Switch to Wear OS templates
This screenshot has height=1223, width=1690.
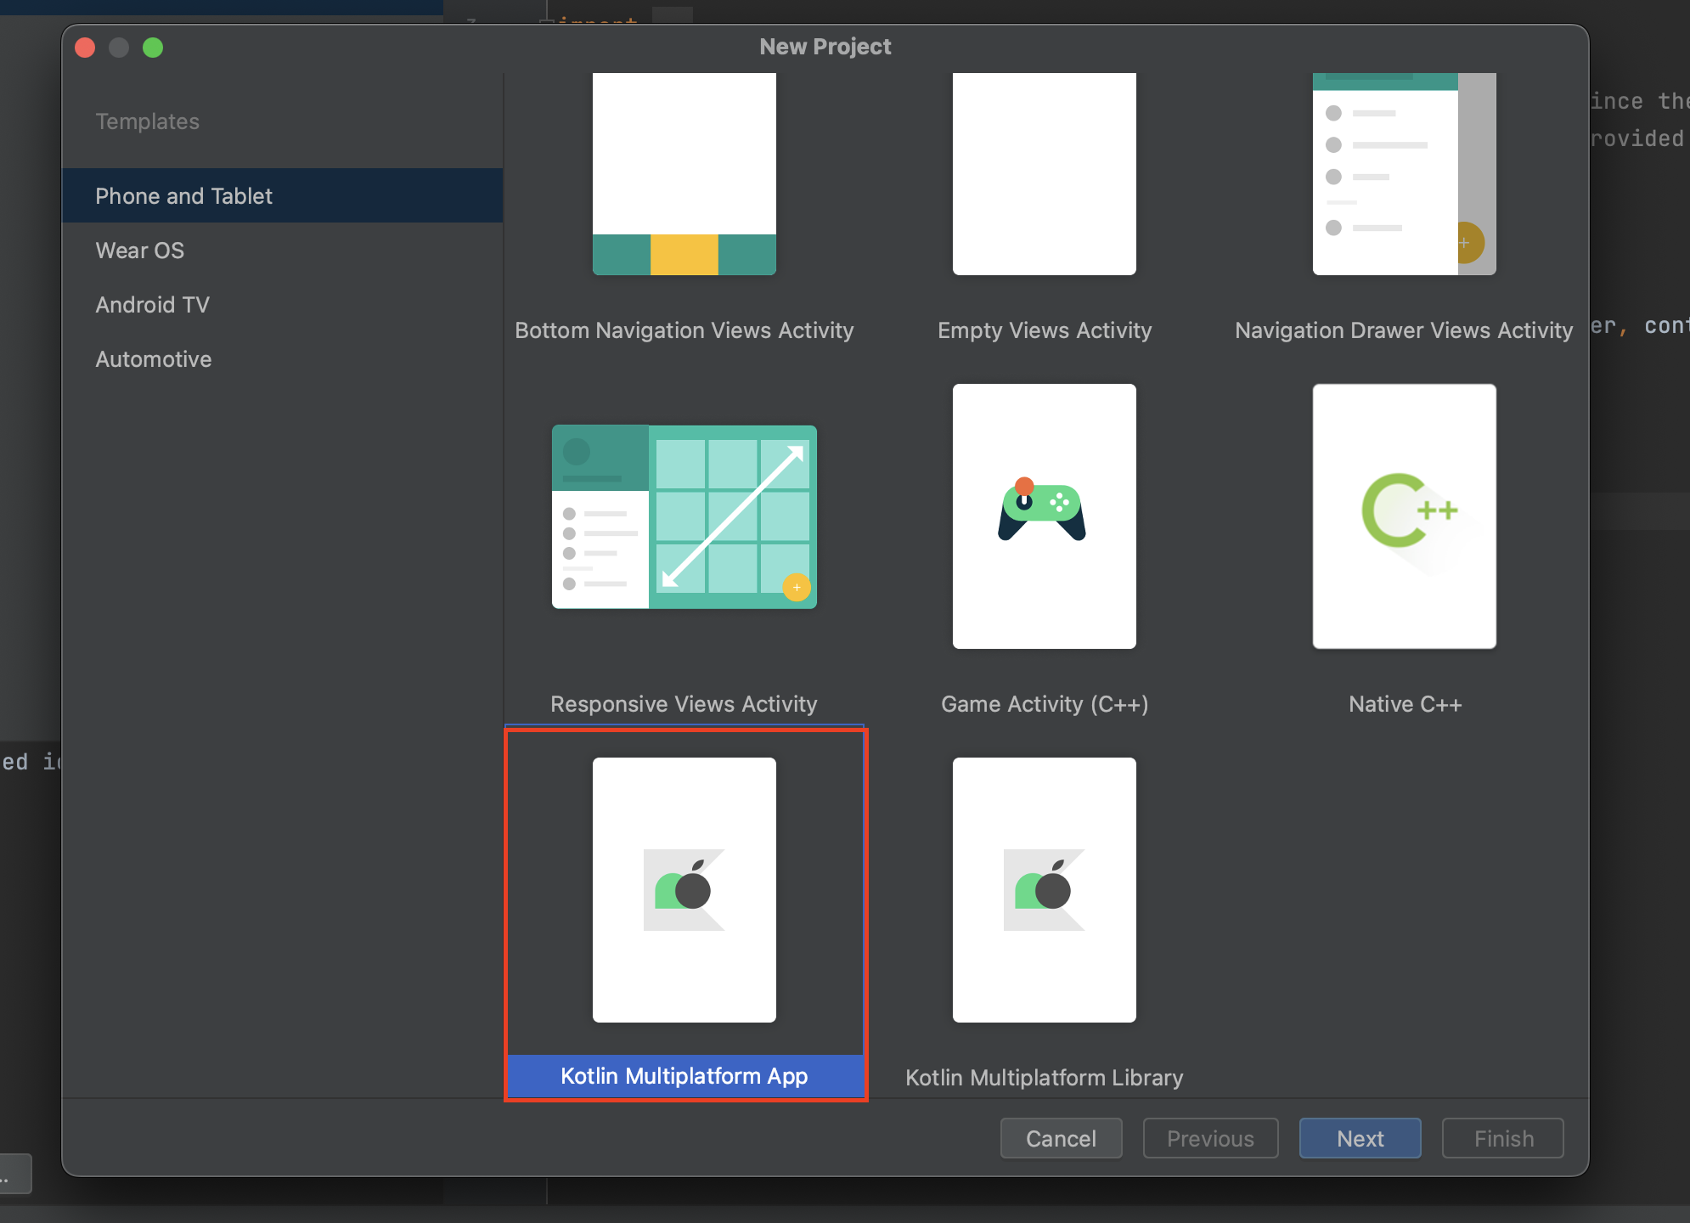tap(282, 251)
